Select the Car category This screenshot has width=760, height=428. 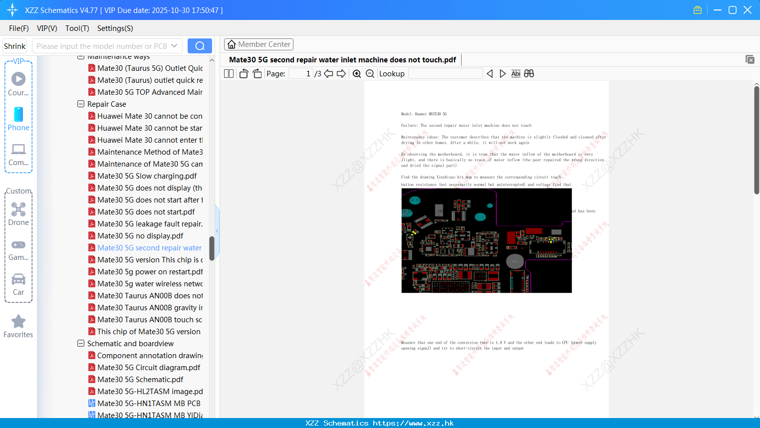[18, 284]
